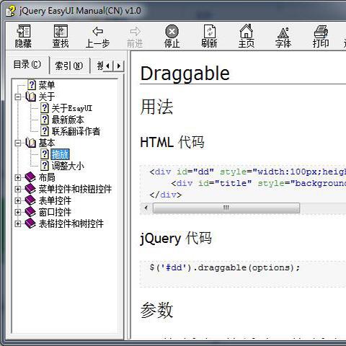Expand the 窗口控件 tree node
Screen dimensions: 346x346
[18, 212]
